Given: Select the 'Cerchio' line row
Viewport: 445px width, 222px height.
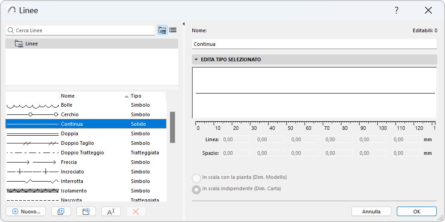Looking at the screenshot, I should click(86, 114).
